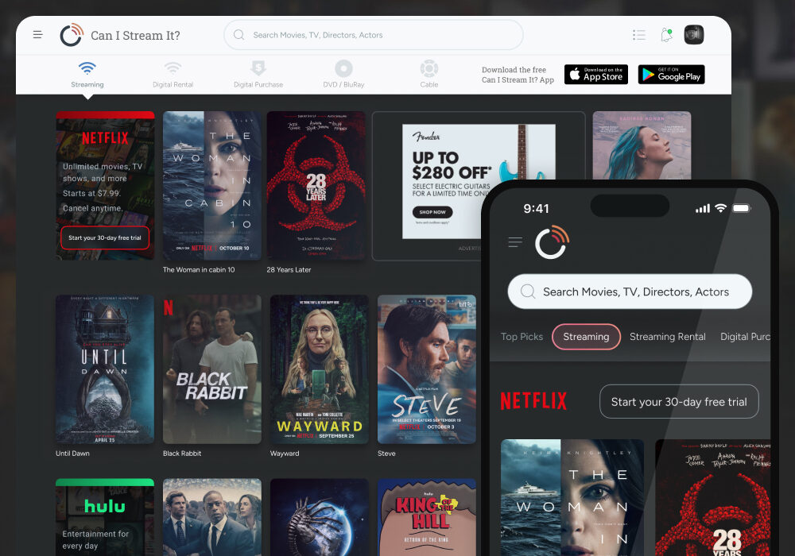Open the 28 Years Later poster
The image size is (795, 556).
[x=317, y=185]
